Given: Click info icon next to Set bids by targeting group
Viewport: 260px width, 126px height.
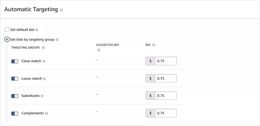Looking at the screenshot, I should 57,40.
